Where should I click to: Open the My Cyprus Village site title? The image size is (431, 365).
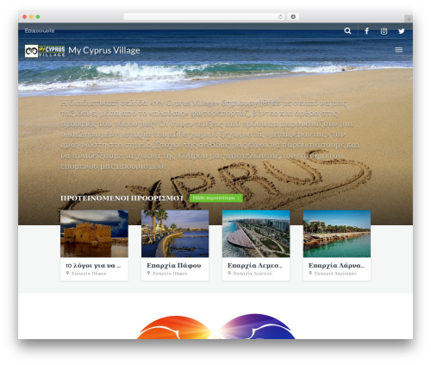(104, 50)
